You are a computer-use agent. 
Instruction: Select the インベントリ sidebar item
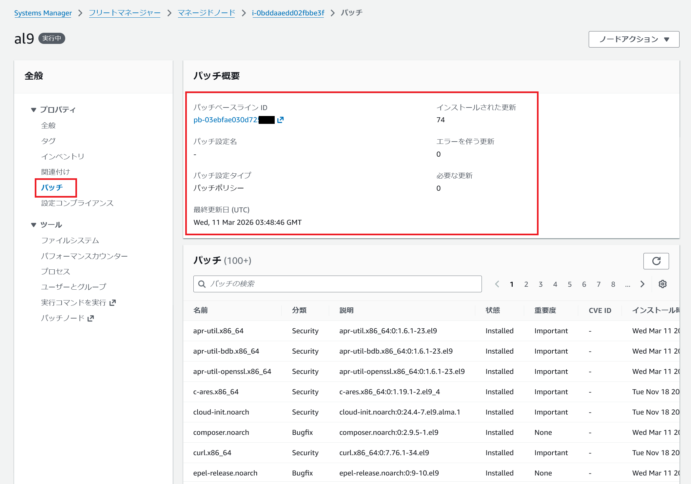[x=63, y=157]
